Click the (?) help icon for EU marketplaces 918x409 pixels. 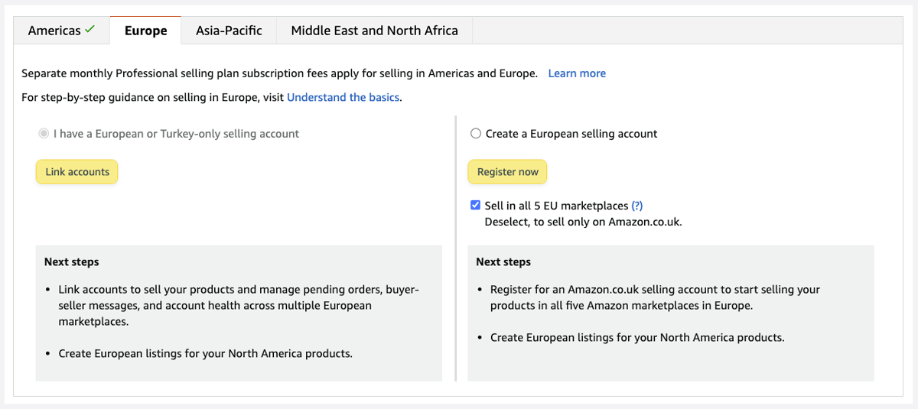coord(636,206)
